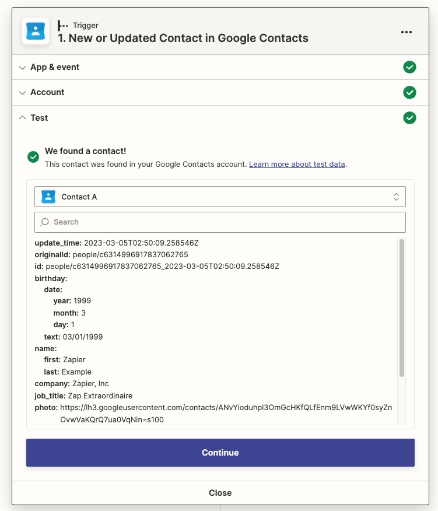Image resolution: width=438 pixels, height=511 pixels.
Task: Click the green 'We found a contact' success icon
Action: 34,156
